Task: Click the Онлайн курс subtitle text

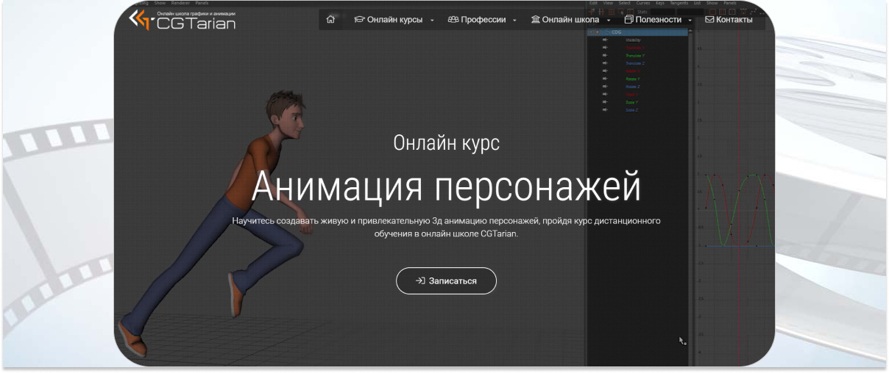Action: 446,142
